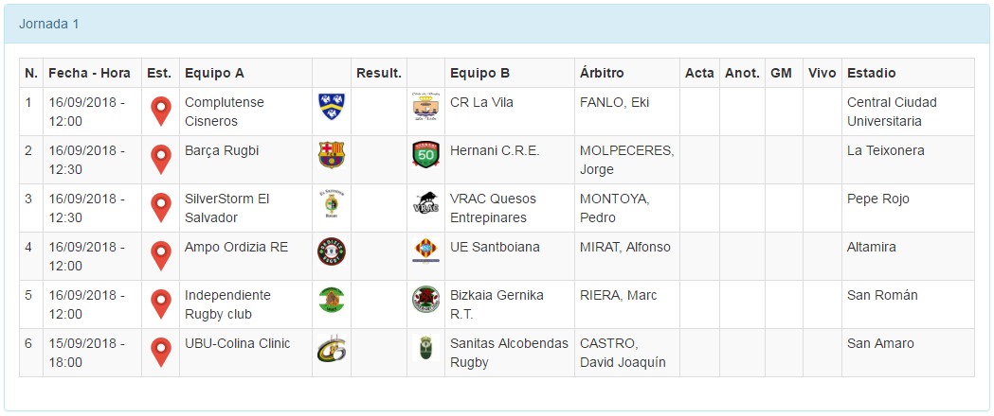Click map pin for Independiente Rugby club

tap(161, 304)
